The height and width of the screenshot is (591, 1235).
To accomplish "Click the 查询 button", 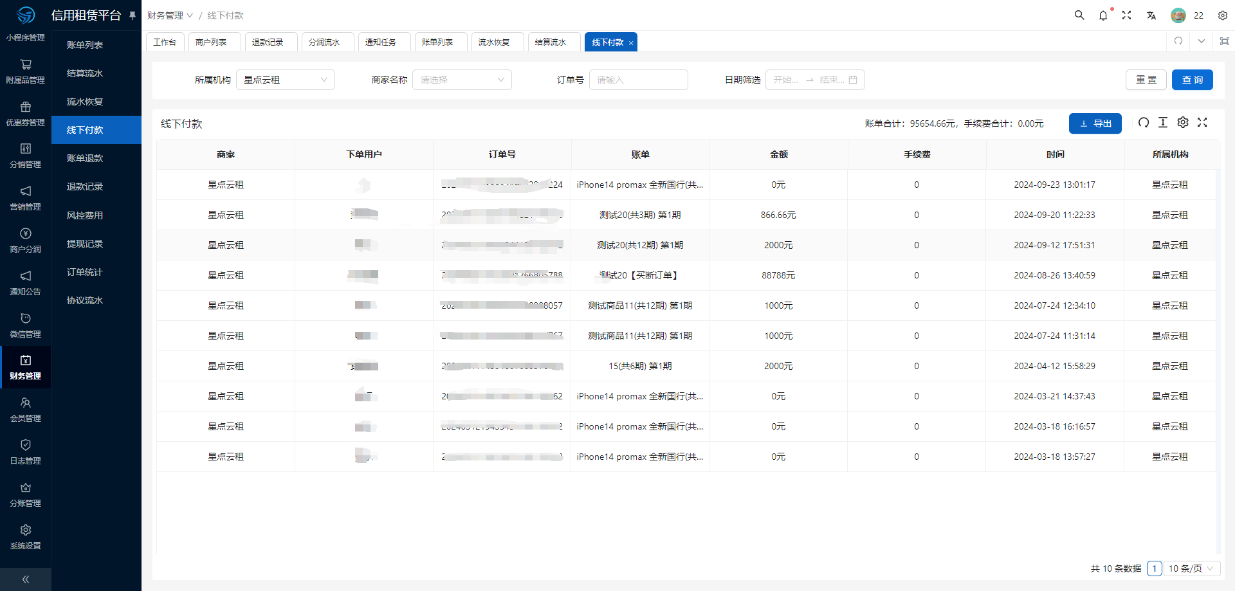I will pos(1192,80).
